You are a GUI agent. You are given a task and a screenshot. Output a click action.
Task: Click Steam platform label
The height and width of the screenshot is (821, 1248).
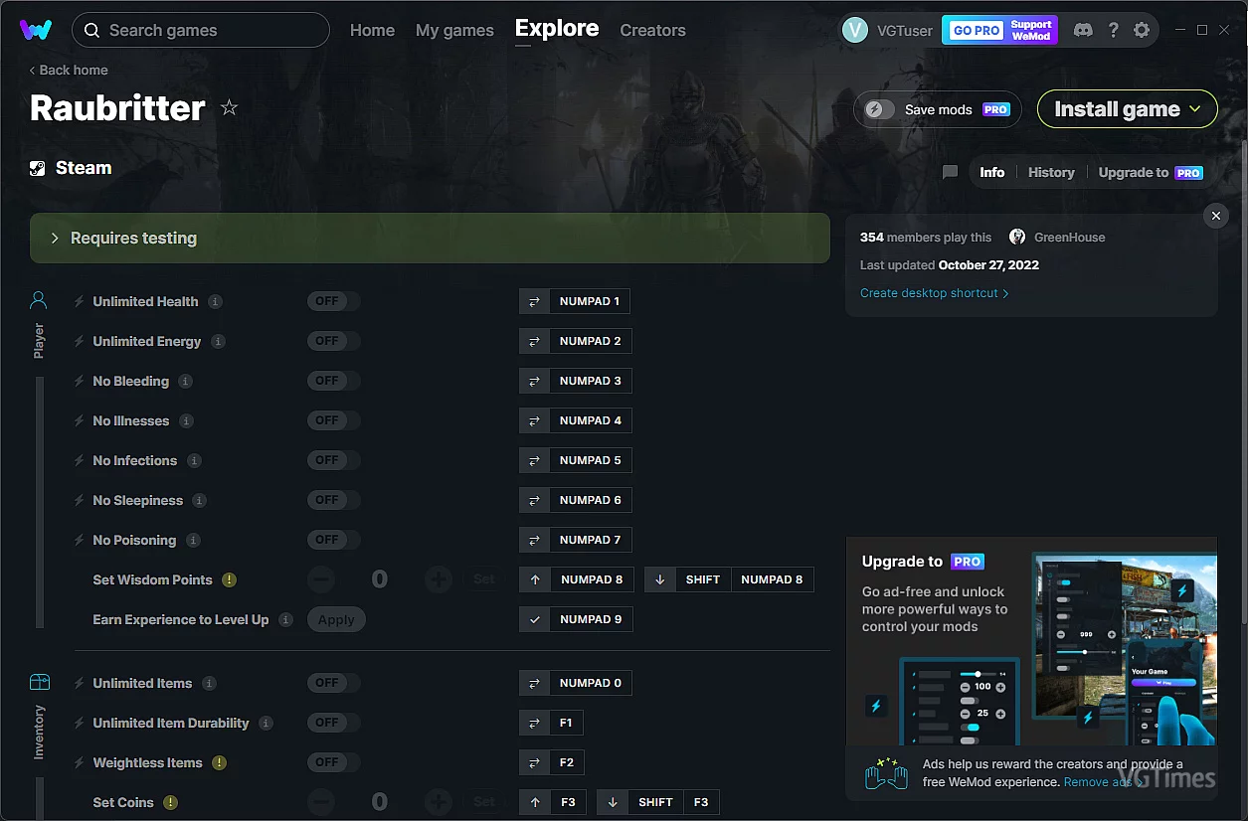point(84,168)
